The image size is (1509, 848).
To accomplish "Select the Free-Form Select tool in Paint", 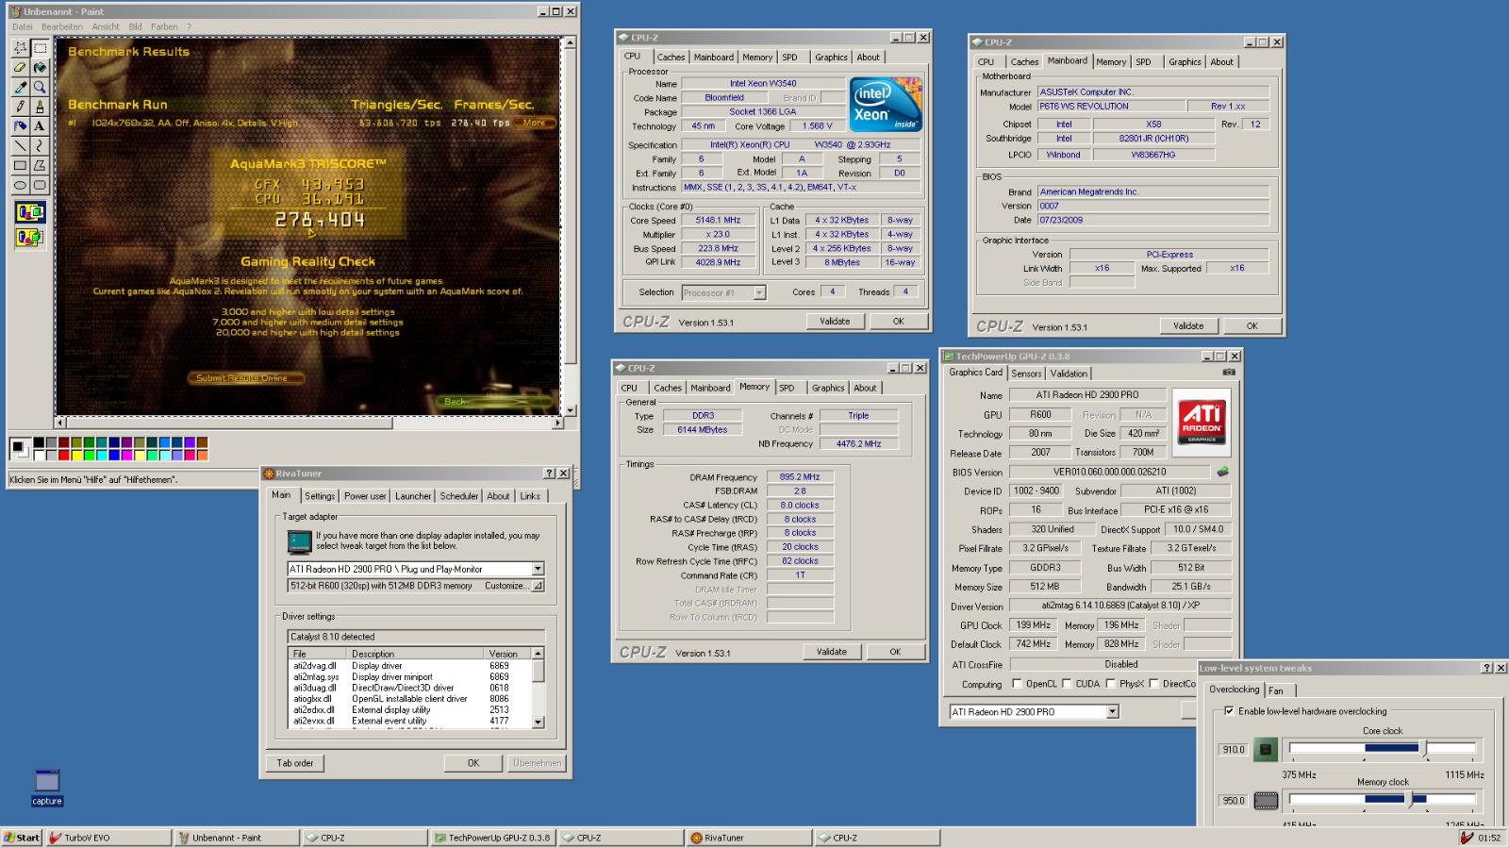I will click(x=20, y=47).
